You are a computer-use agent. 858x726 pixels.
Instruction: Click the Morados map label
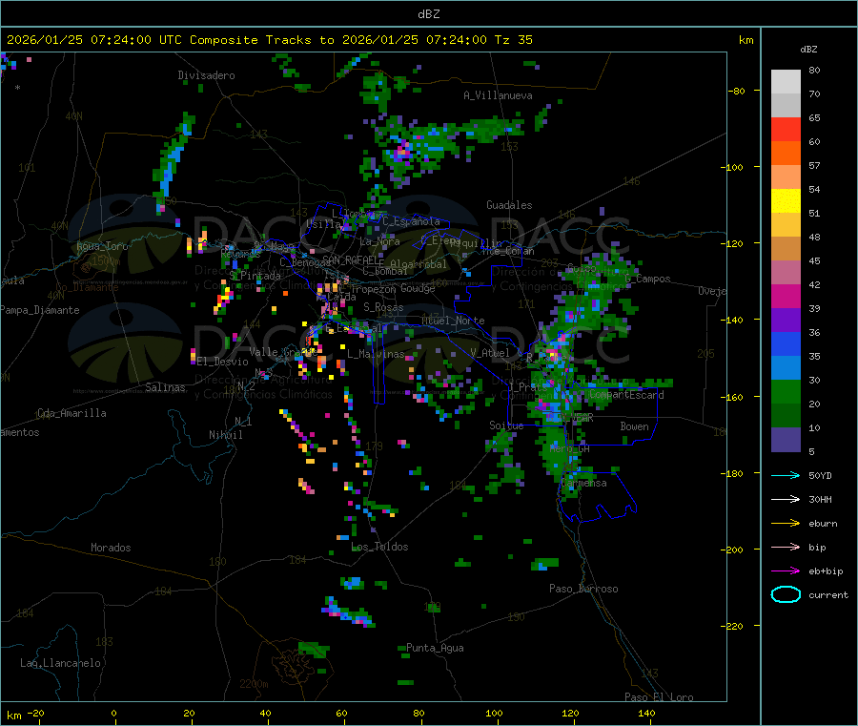[x=111, y=548]
